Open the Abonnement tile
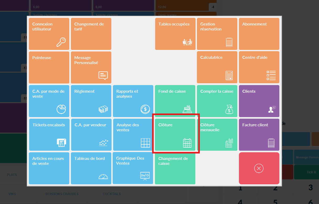Viewport: 319px width, 204px height. pos(259,34)
